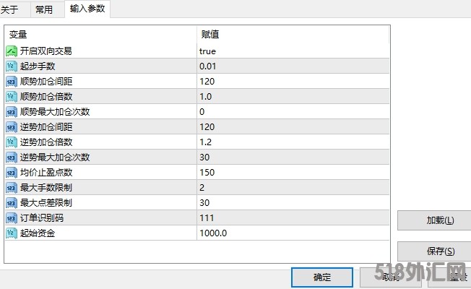Click the icon beside 逆势加仓间距

coord(12,127)
